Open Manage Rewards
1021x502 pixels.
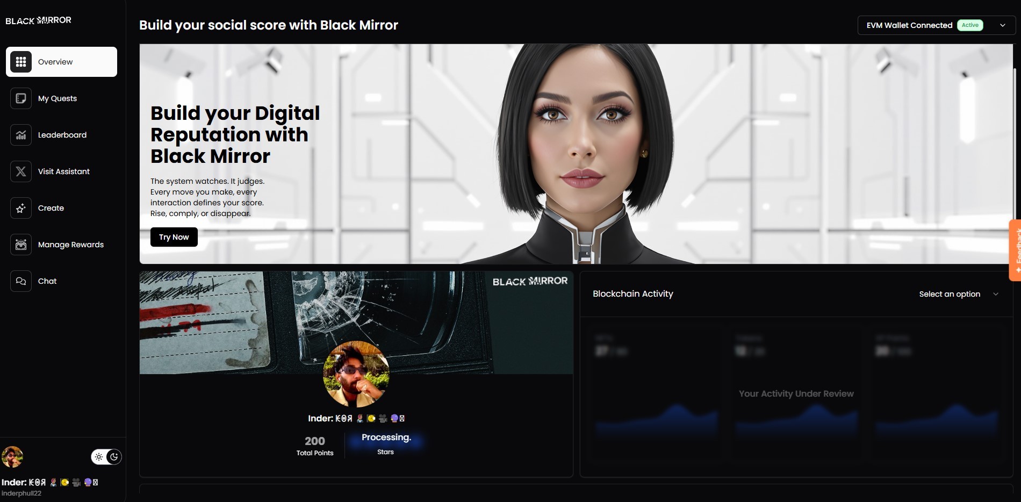[x=61, y=245]
